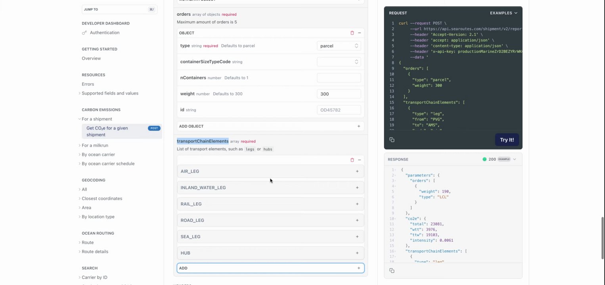Click the ADD OBJECT button
Image resolution: width=605 pixels, height=285 pixels.
click(270, 126)
